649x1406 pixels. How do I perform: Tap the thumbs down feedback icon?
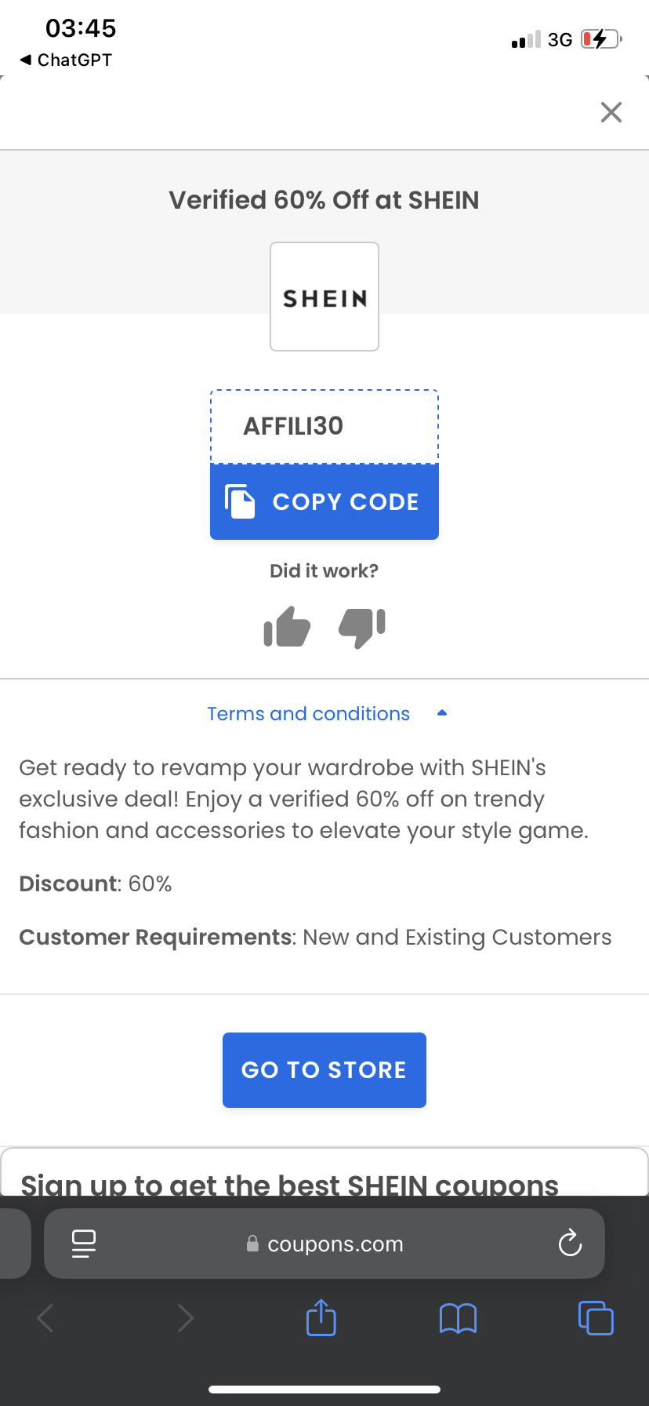tap(361, 627)
